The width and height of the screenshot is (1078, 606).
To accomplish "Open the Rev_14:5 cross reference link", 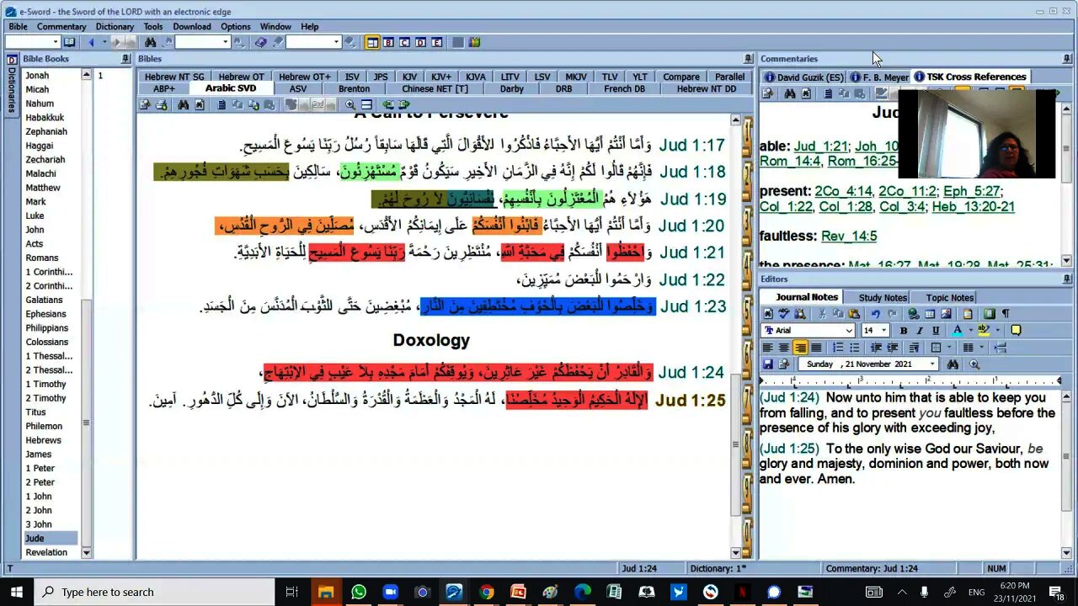I will click(849, 236).
